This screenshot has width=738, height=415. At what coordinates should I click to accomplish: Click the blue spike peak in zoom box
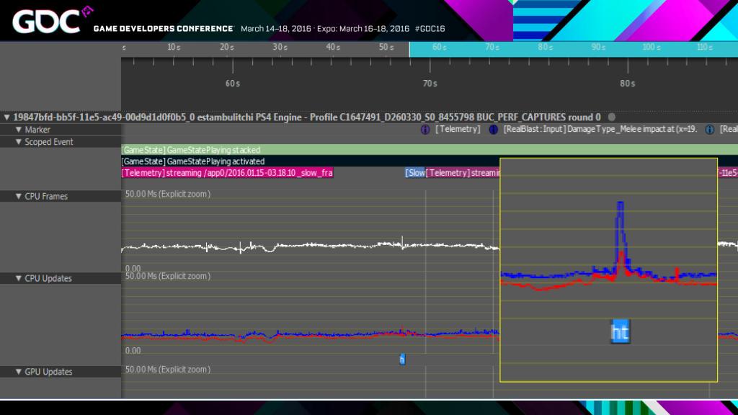pos(620,205)
